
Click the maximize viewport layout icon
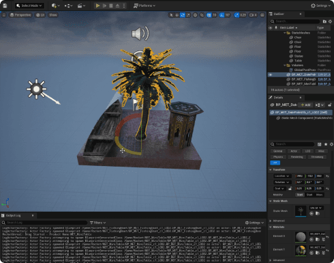(262, 15)
